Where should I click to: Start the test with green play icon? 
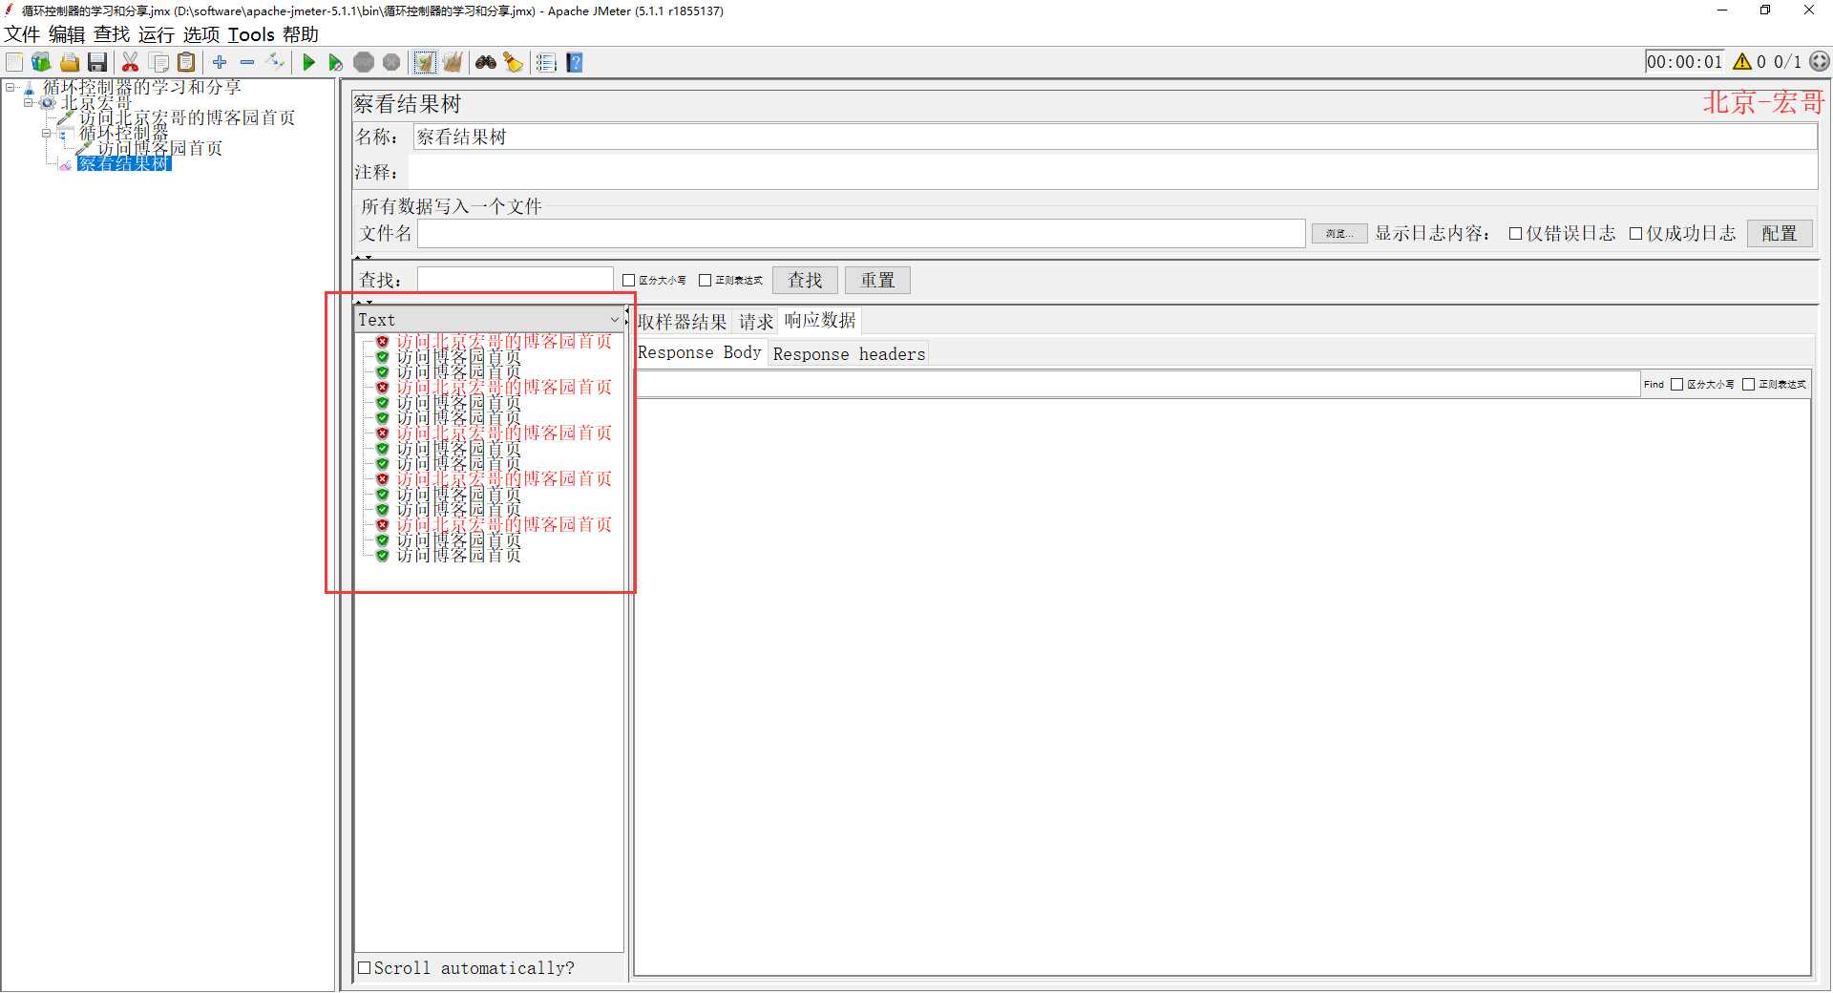click(308, 63)
